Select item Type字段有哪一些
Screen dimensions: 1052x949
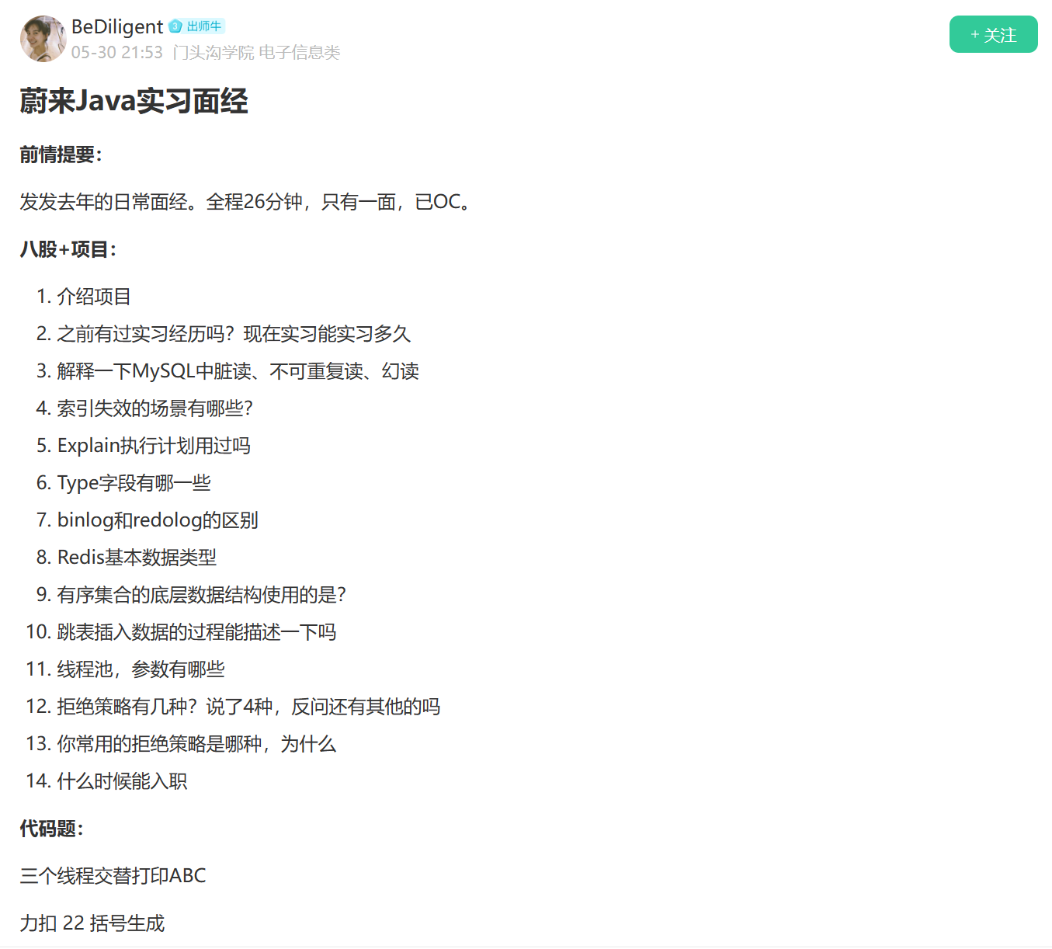point(134,483)
